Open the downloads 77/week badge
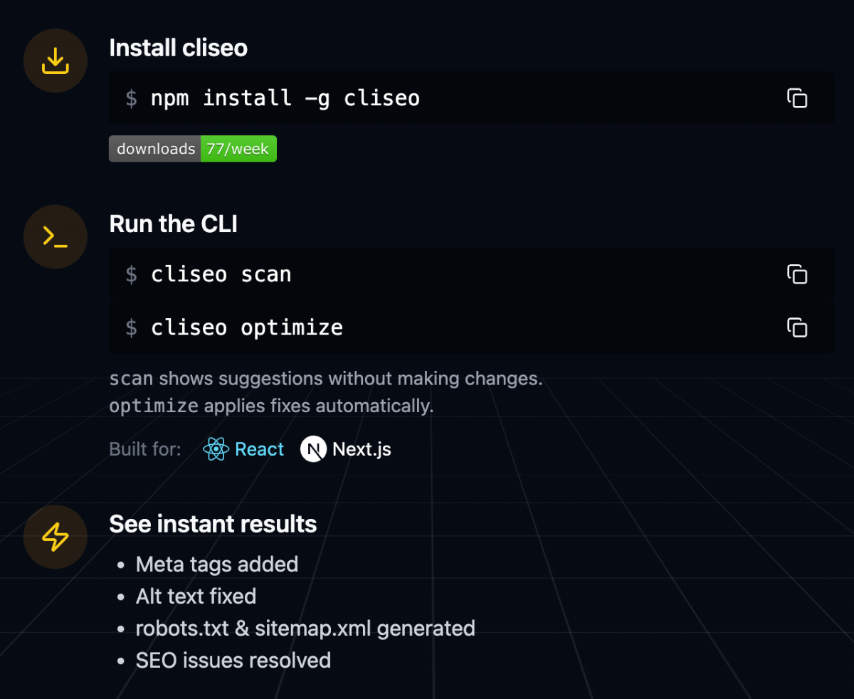 192,149
